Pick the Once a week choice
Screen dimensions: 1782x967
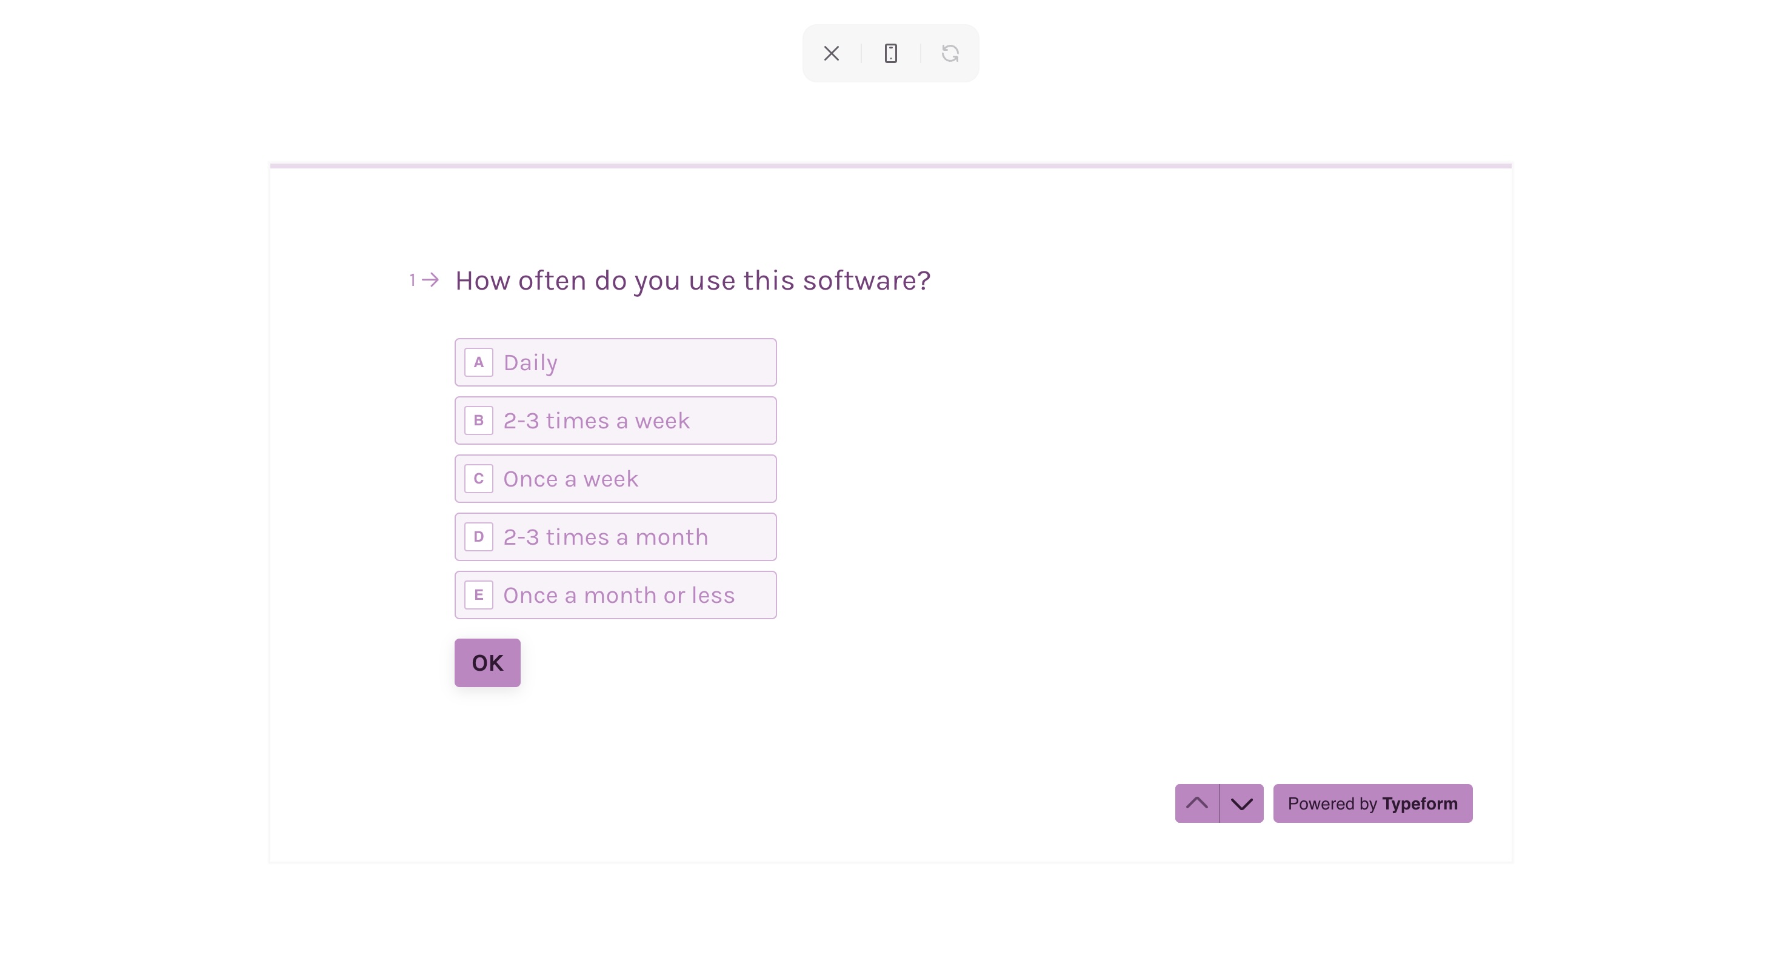[x=616, y=479]
